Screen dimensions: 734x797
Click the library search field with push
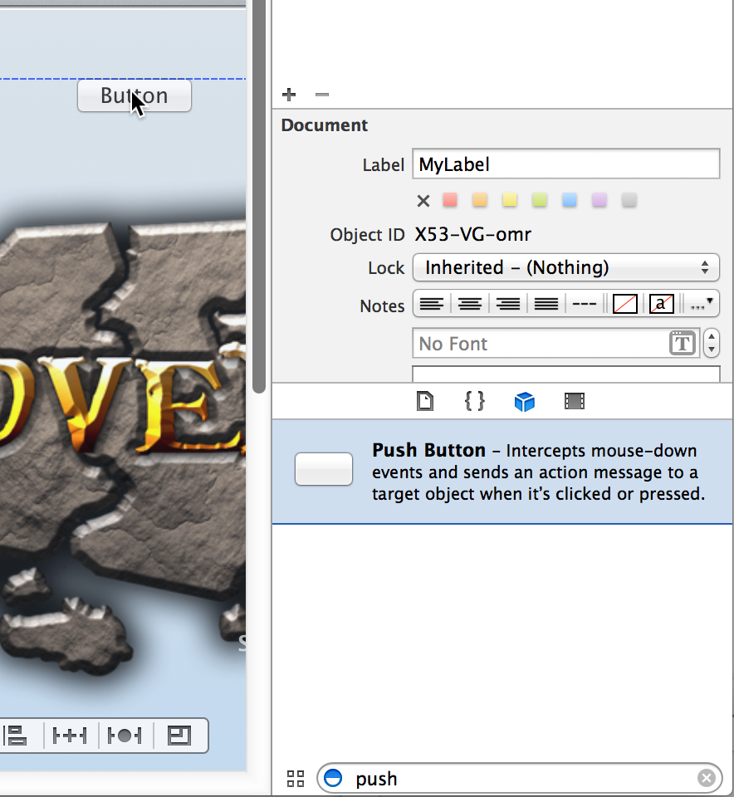pos(519,778)
